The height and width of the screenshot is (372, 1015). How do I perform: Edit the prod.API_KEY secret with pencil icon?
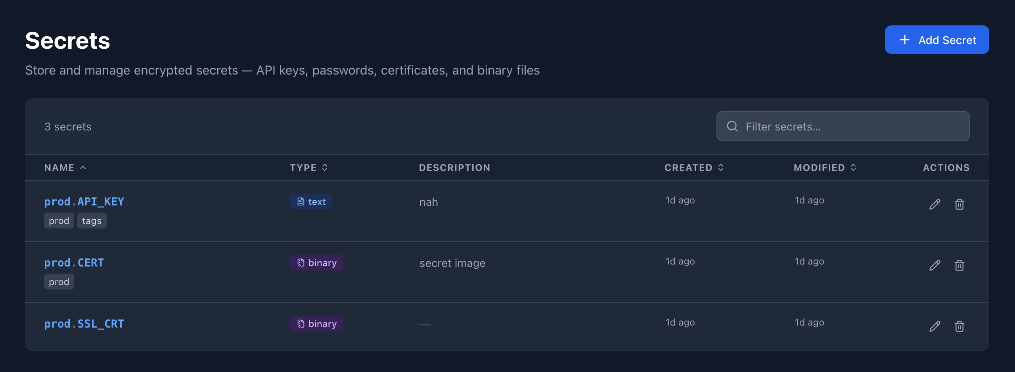tap(935, 204)
